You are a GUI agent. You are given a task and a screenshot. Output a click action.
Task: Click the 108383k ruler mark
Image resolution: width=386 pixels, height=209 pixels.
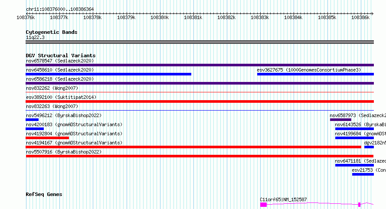260,17
